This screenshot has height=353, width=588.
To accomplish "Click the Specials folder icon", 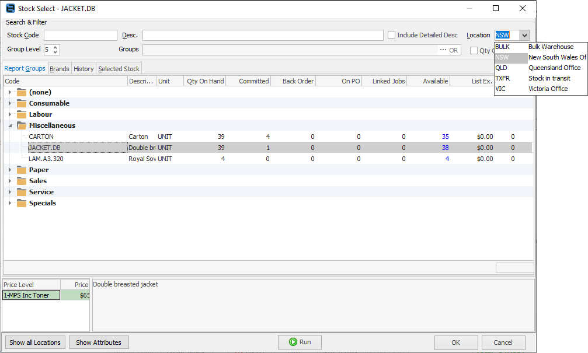I will click(22, 203).
